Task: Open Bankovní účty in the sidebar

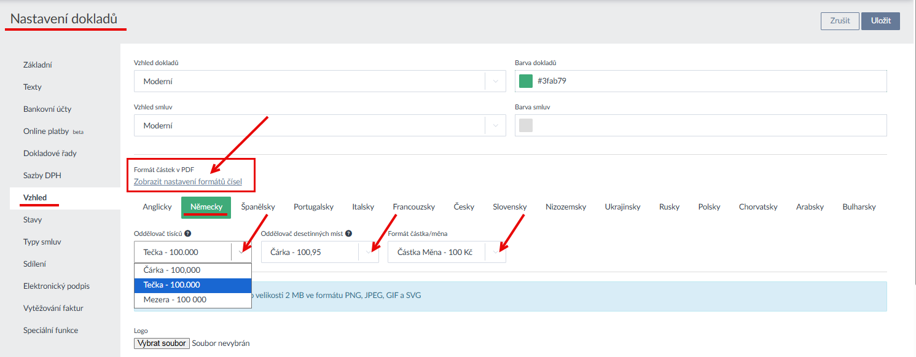Action: coord(47,109)
